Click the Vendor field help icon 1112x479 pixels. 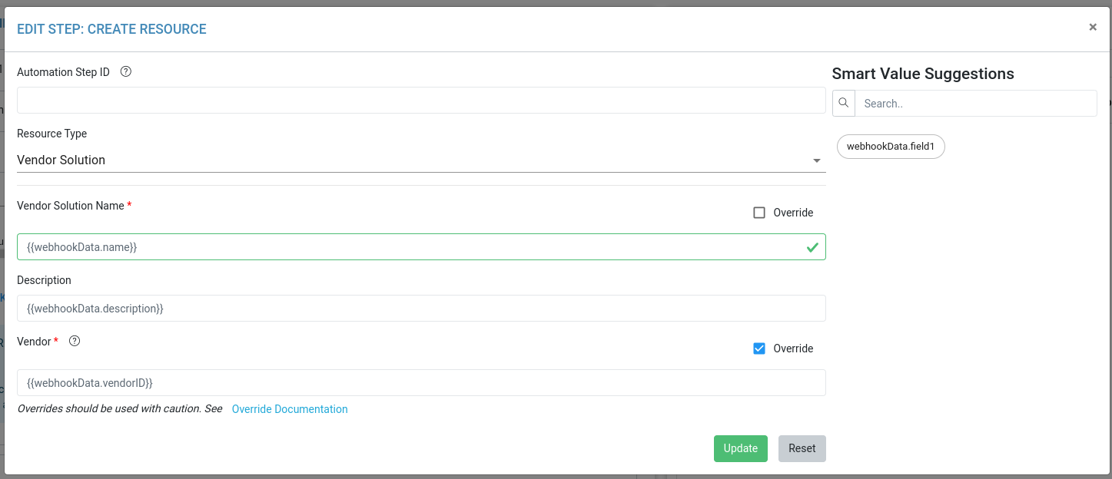(75, 342)
